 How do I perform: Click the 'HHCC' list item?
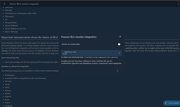click(7, 88)
